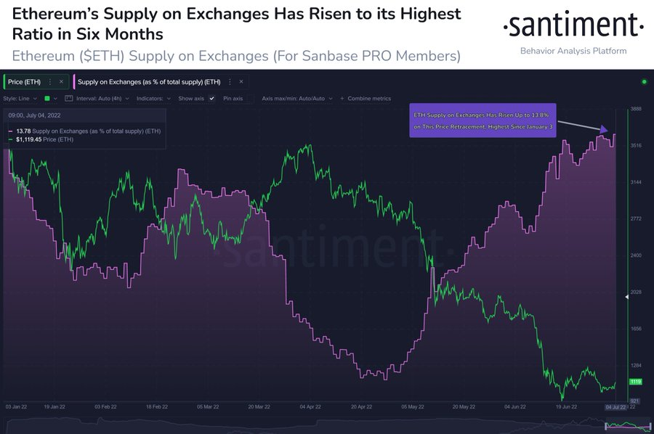
Task: Open the Supply on Exchanges metric options dots
Action: click(x=230, y=82)
